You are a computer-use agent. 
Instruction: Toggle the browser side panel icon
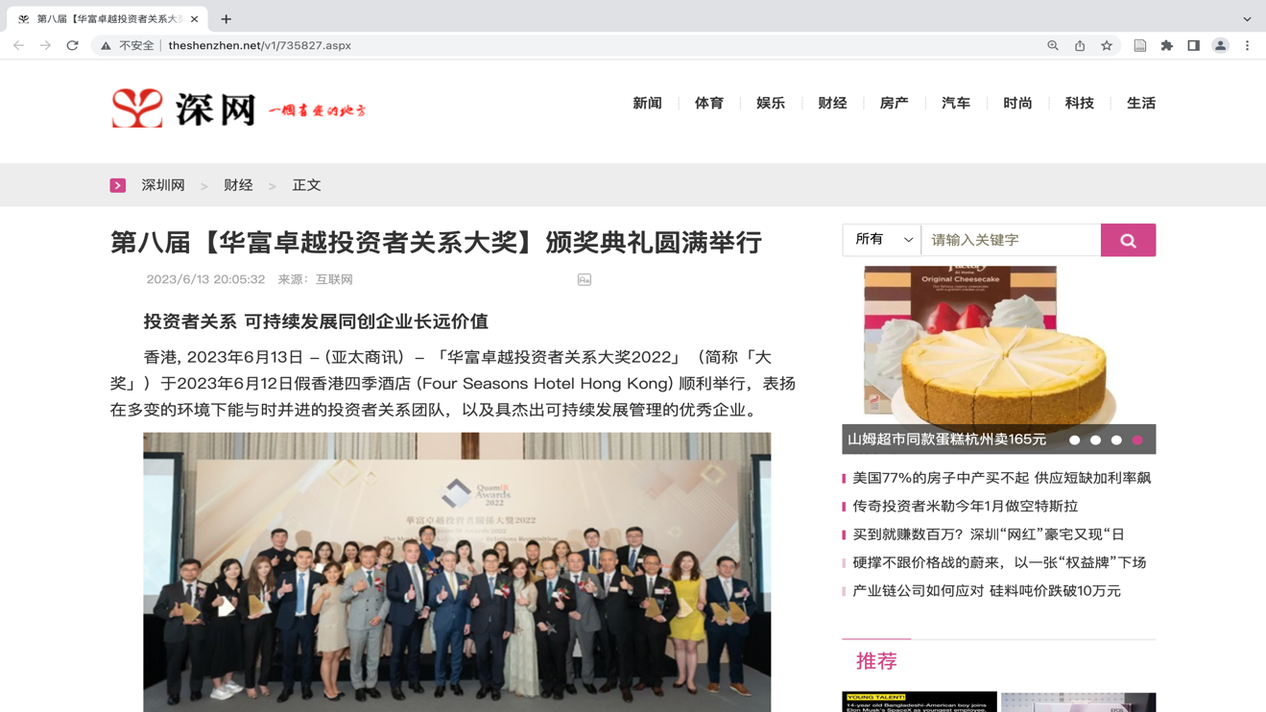(1194, 45)
